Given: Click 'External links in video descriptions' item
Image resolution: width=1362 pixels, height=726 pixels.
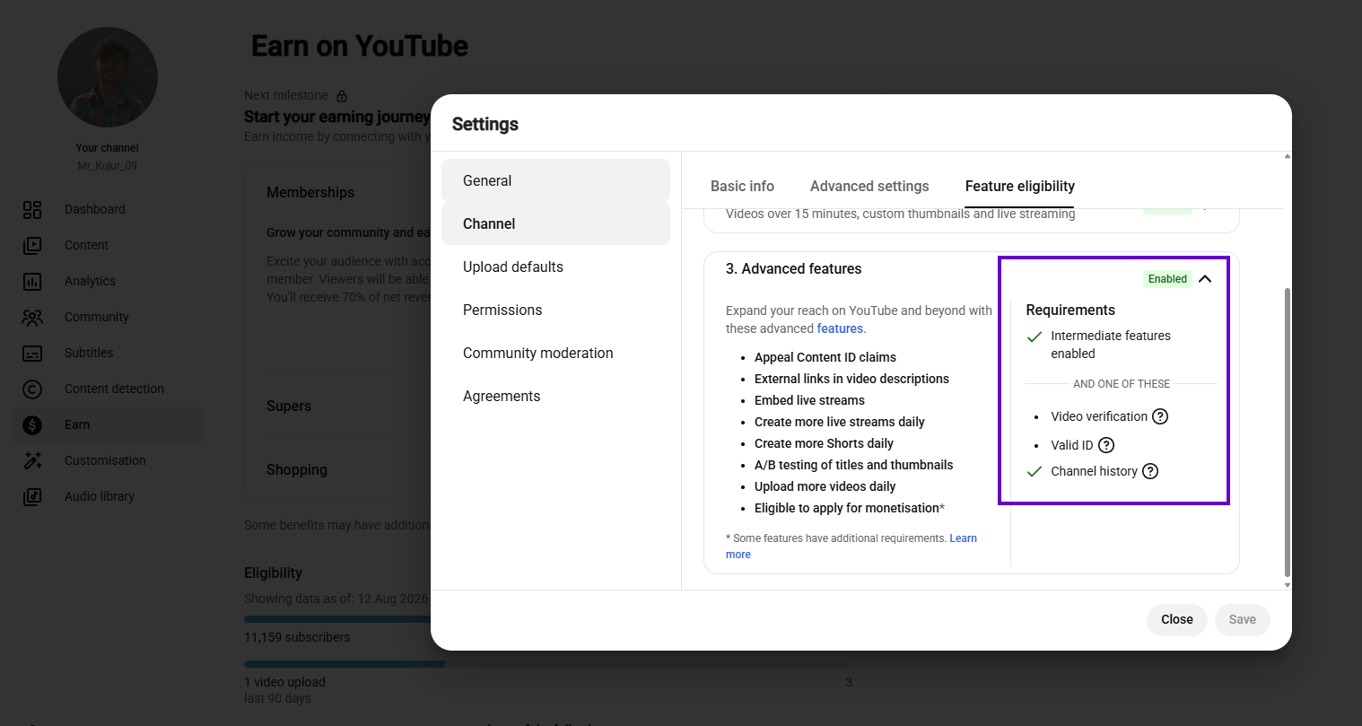Looking at the screenshot, I should pos(851,379).
